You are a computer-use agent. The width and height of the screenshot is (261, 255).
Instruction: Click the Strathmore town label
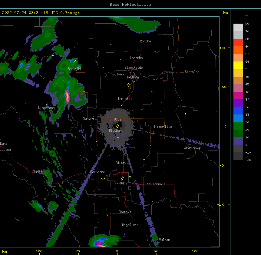pyautogui.click(x=156, y=184)
